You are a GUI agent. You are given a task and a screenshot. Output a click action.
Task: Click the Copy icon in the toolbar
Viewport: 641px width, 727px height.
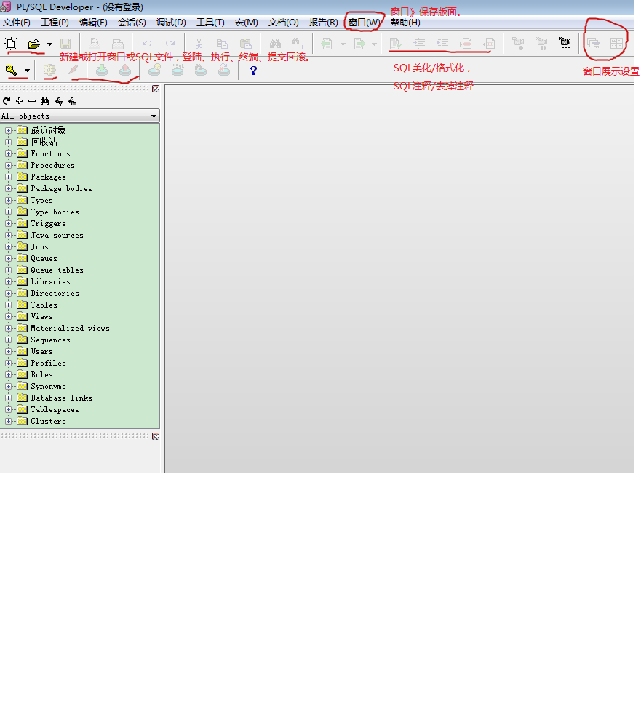223,44
